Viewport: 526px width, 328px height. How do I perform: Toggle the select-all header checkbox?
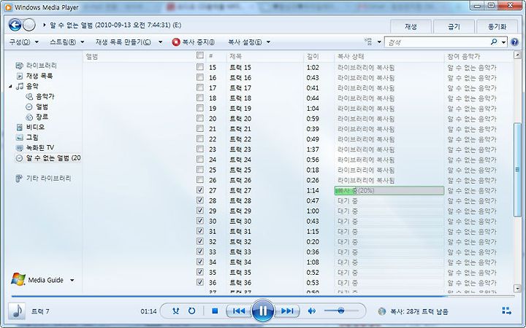[x=200, y=55]
